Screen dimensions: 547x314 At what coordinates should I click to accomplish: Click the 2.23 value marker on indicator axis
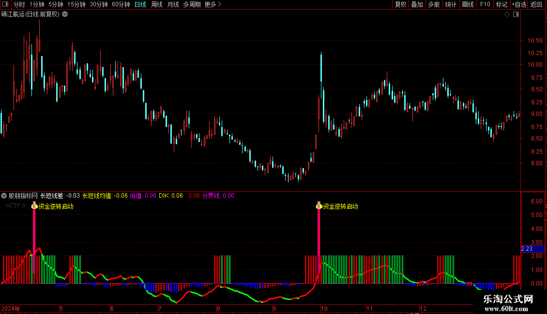tap(532, 249)
